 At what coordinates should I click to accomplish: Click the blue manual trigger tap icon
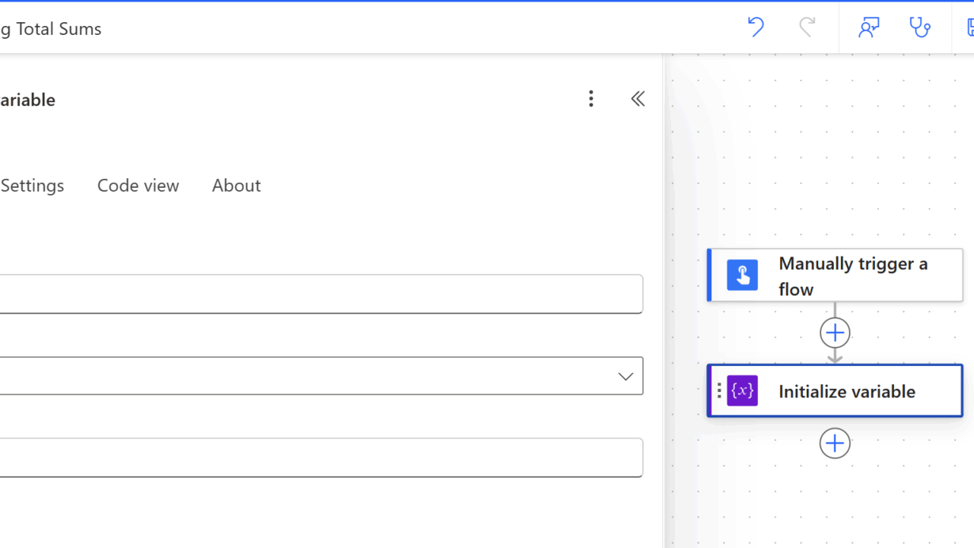(x=742, y=275)
